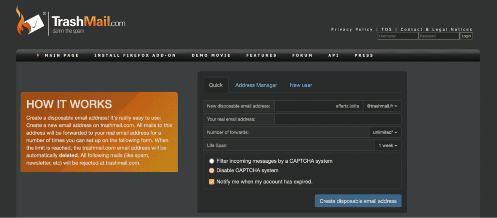Click the real email address field
The image size is (497, 218).
pos(338,119)
